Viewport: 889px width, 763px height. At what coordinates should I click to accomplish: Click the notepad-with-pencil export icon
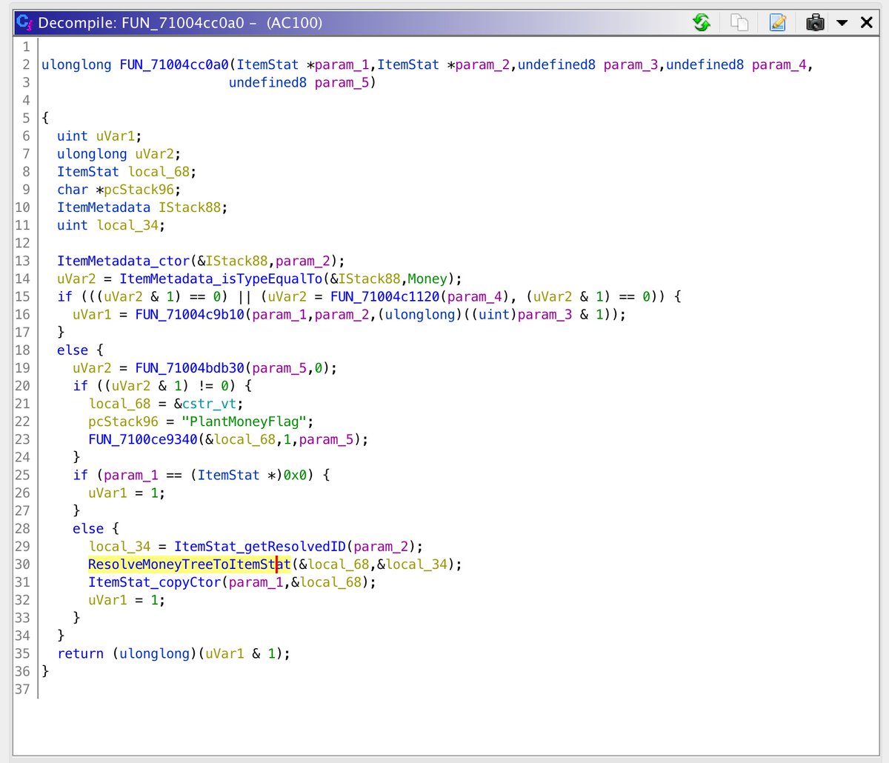coord(777,22)
